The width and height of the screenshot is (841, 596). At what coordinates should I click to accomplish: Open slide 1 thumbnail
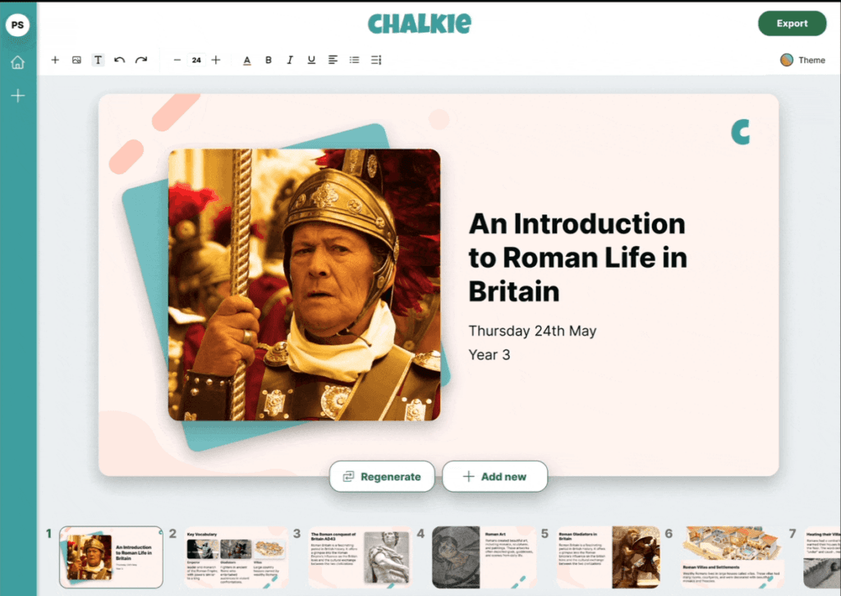pos(111,557)
